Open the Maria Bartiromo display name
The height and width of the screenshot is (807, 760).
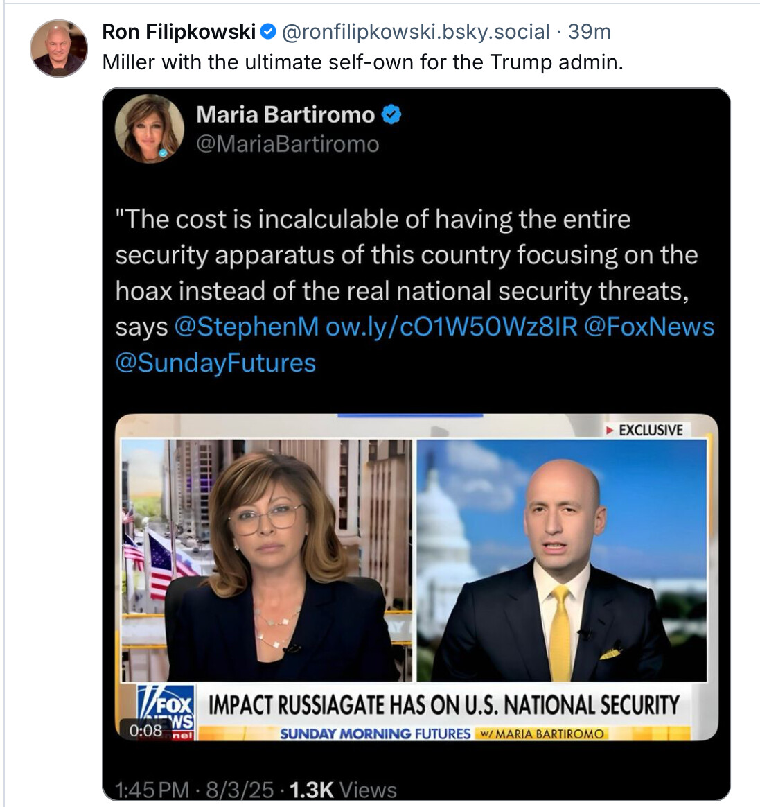pos(285,114)
